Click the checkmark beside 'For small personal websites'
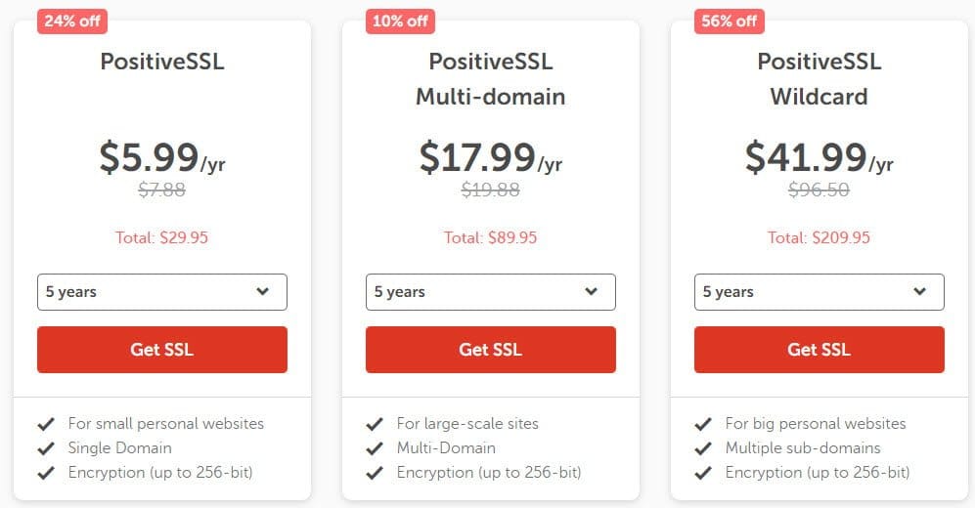Viewport: 975px width, 508px height. [45, 424]
